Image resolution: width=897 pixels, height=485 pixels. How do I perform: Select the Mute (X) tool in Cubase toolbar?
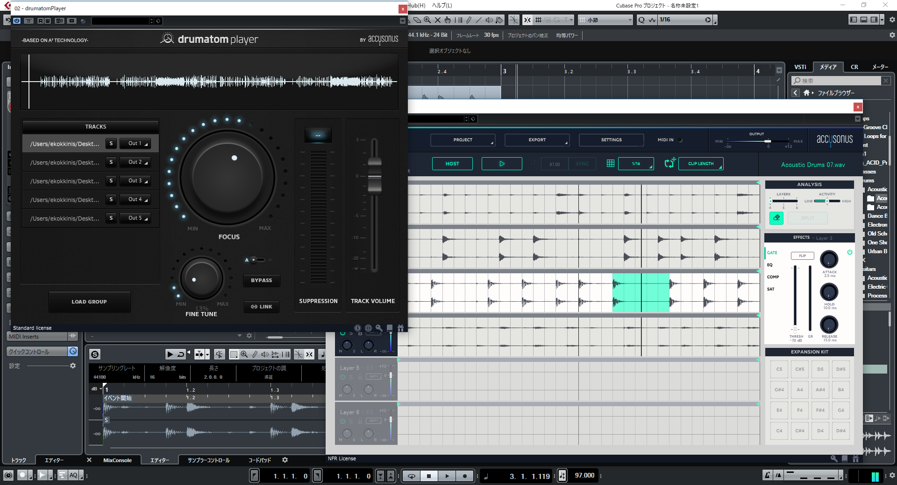[x=437, y=20]
